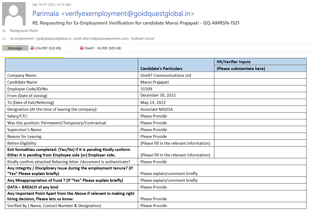Click verifier input cell for Rehire Eligibility
Image resolution: width=312 pixels, height=211 pixels.
click(260, 143)
